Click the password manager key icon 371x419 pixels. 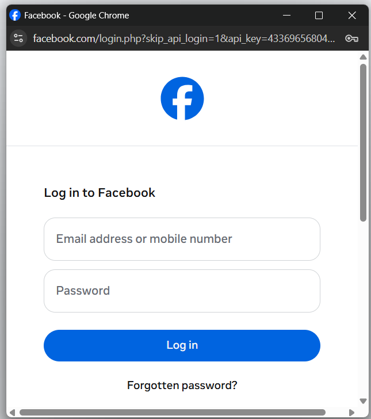point(352,39)
